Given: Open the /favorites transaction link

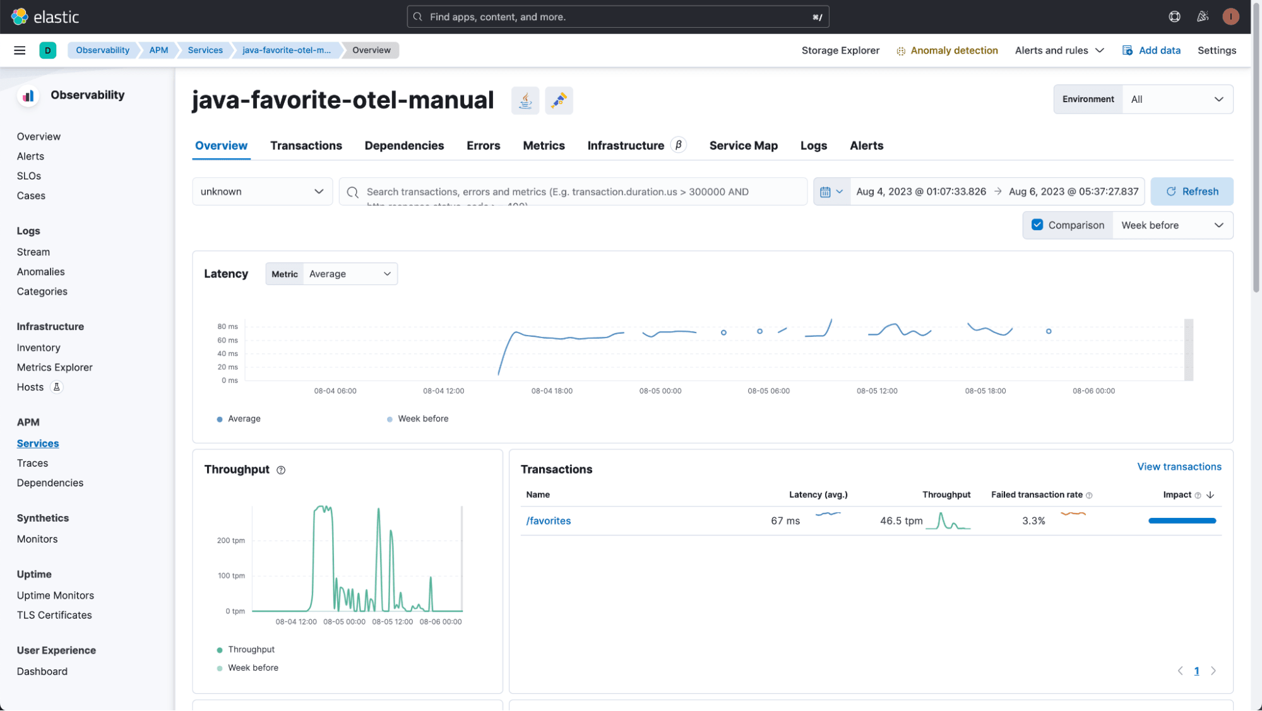Looking at the screenshot, I should (548, 520).
